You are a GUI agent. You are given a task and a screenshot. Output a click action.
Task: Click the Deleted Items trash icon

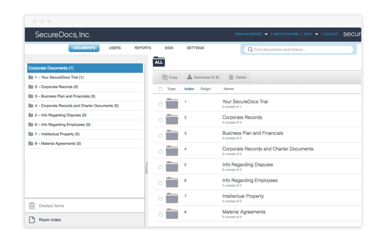pos(32,206)
